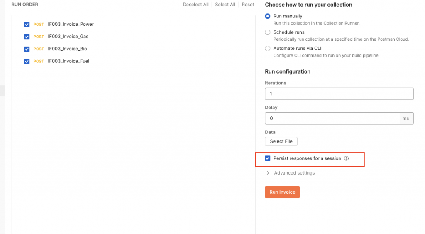
Task: Uncheck the IF003_Invoice_Power request checkbox
Action: 27,25
